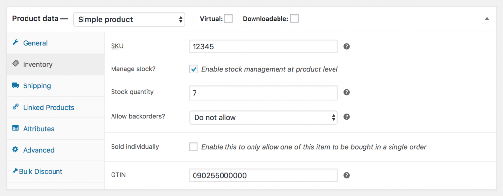Click the 'Sold individually' label
This screenshot has height=196, width=503.
click(135, 147)
